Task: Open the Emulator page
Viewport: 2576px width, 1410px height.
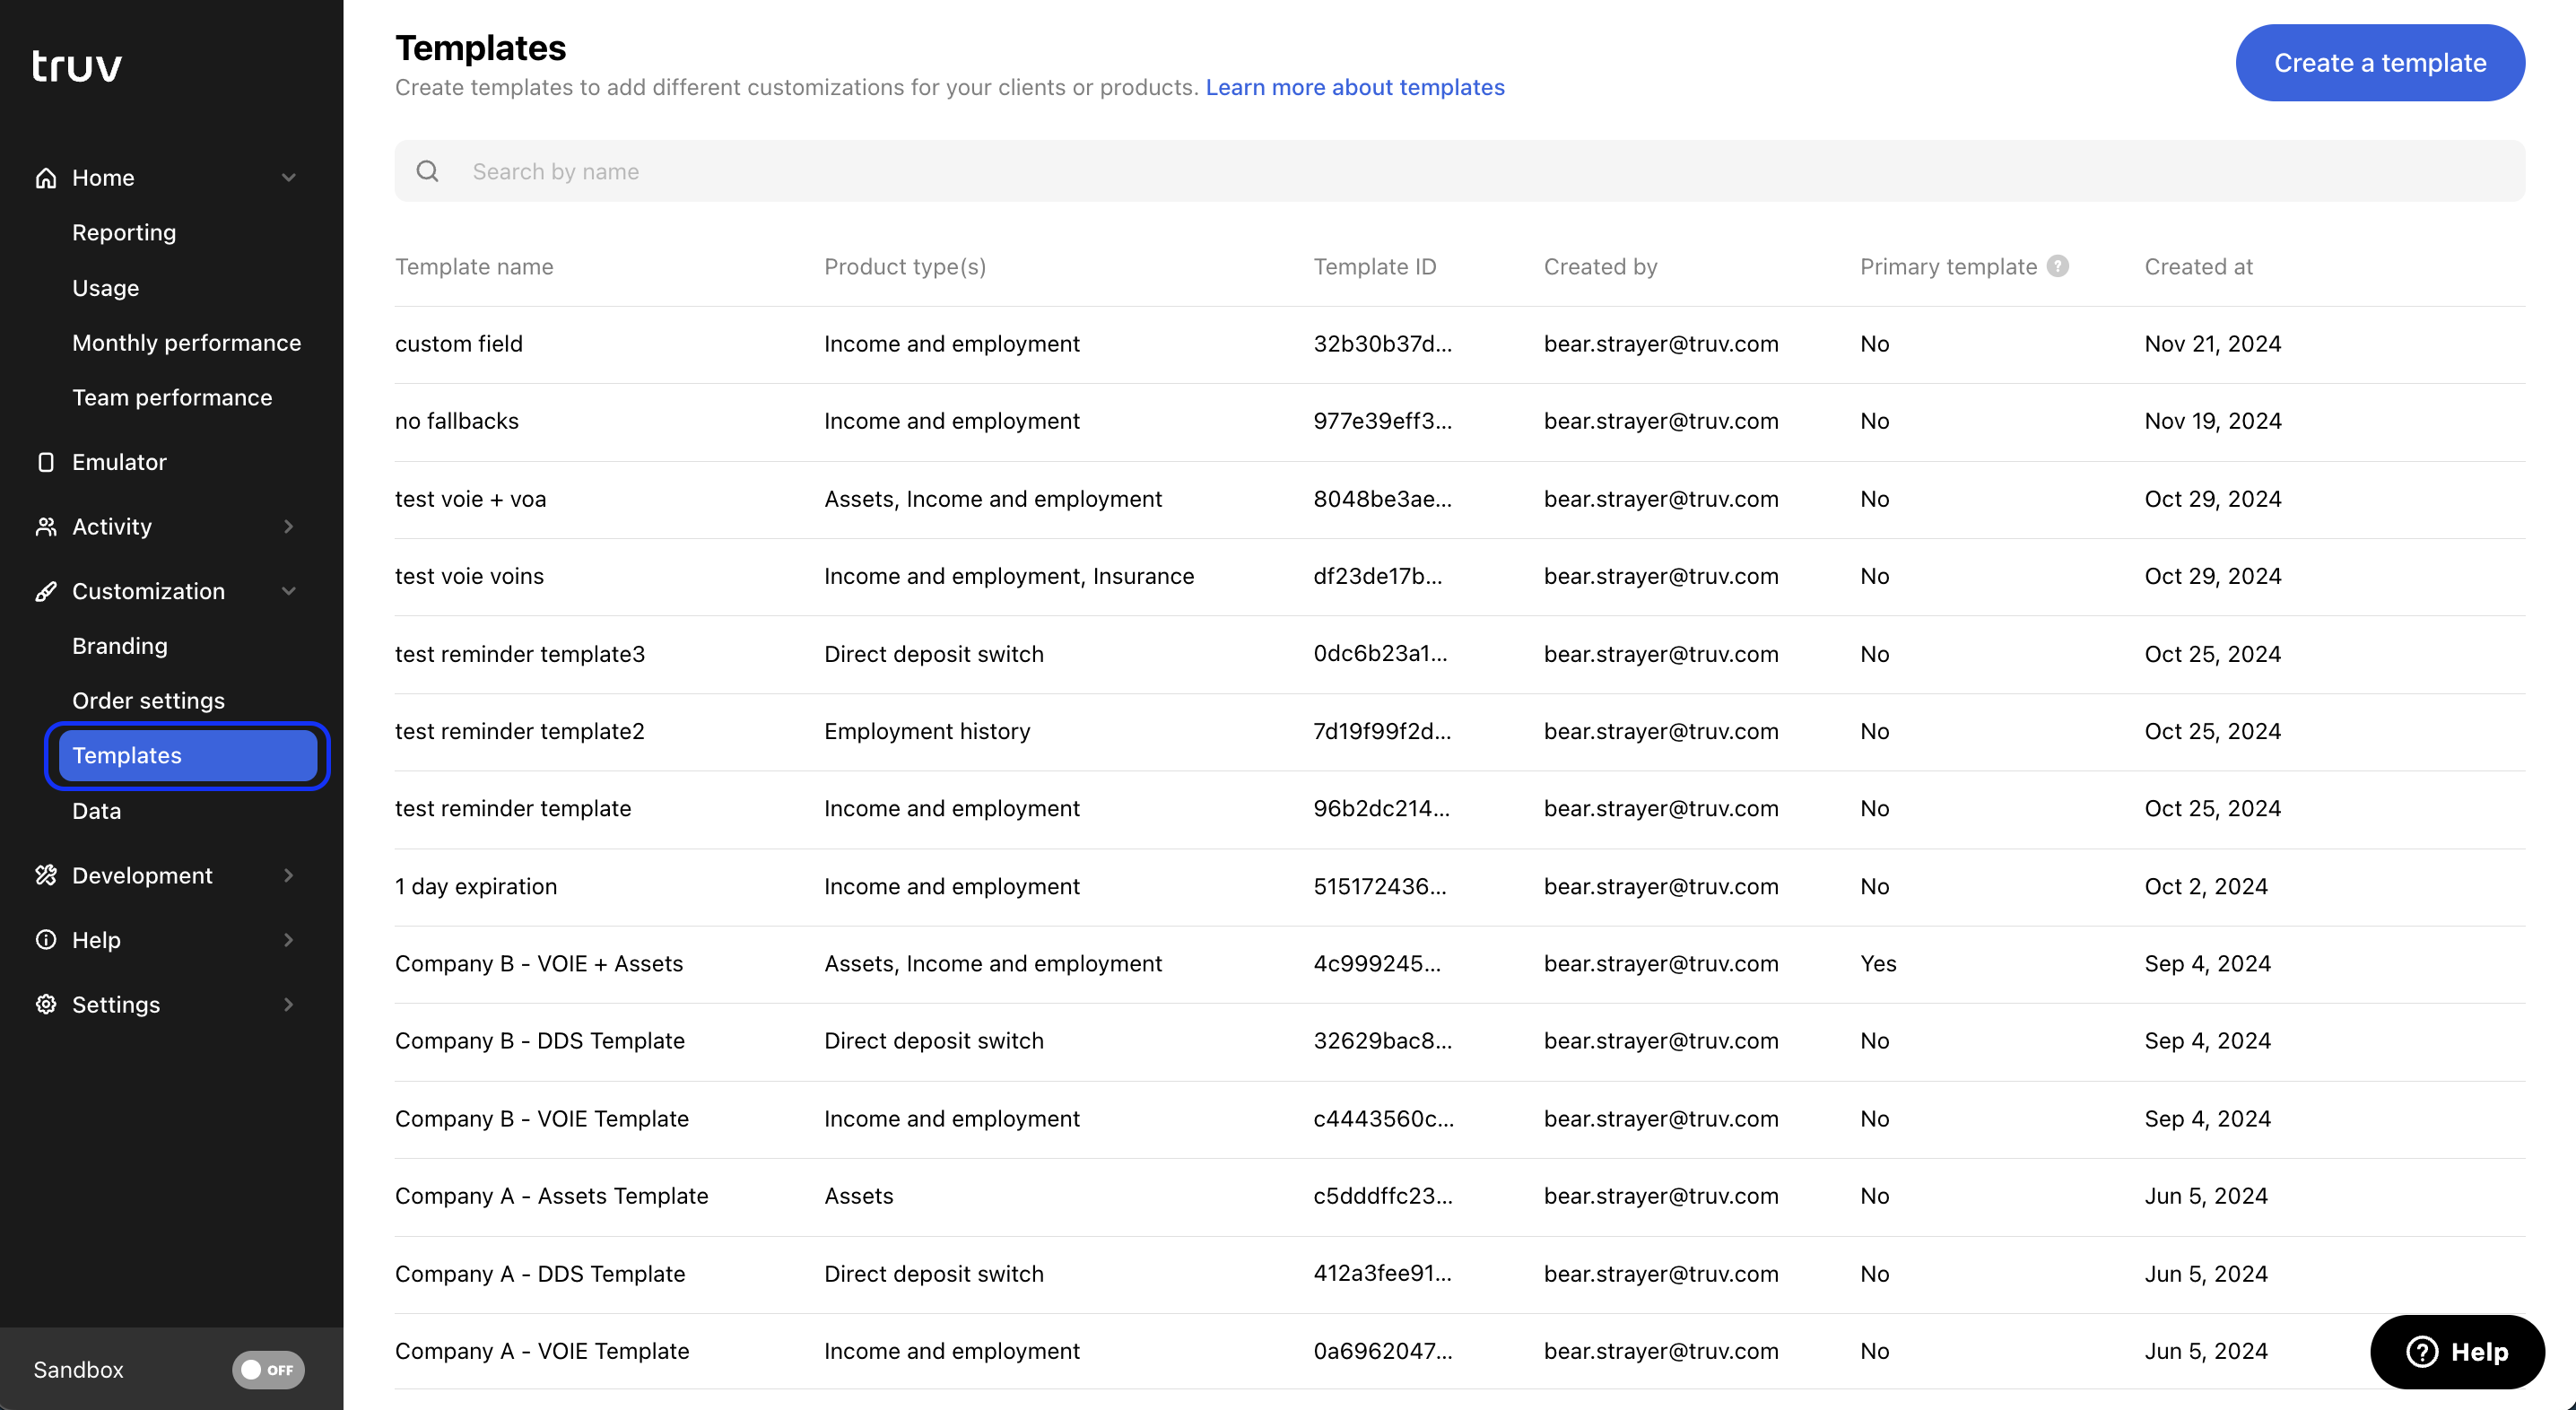Action: click(x=119, y=462)
